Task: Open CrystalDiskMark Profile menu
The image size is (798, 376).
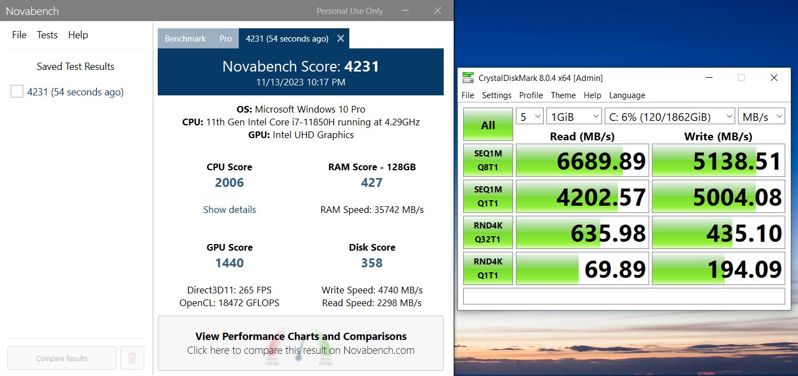Action: [531, 95]
